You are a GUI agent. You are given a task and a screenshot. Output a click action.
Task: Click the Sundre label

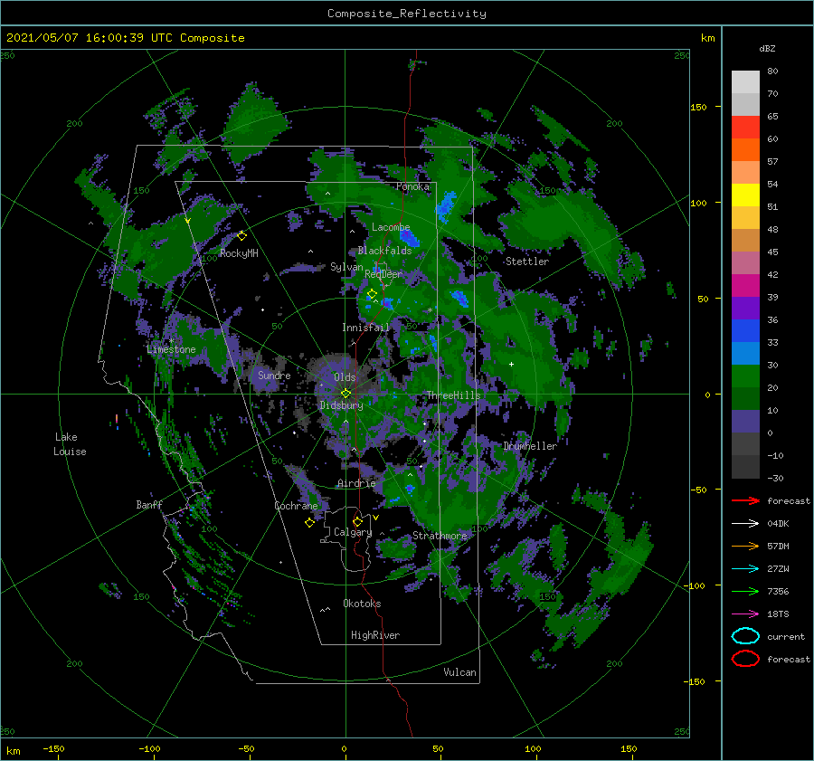pyautogui.click(x=274, y=375)
